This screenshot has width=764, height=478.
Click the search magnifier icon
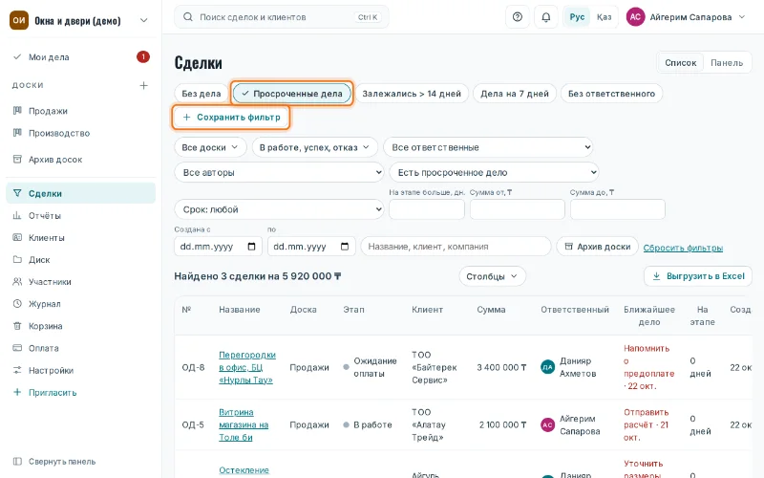click(187, 17)
